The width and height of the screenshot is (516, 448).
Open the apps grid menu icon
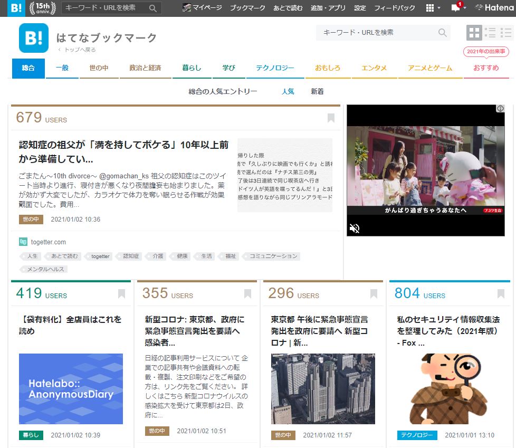coord(430,8)
